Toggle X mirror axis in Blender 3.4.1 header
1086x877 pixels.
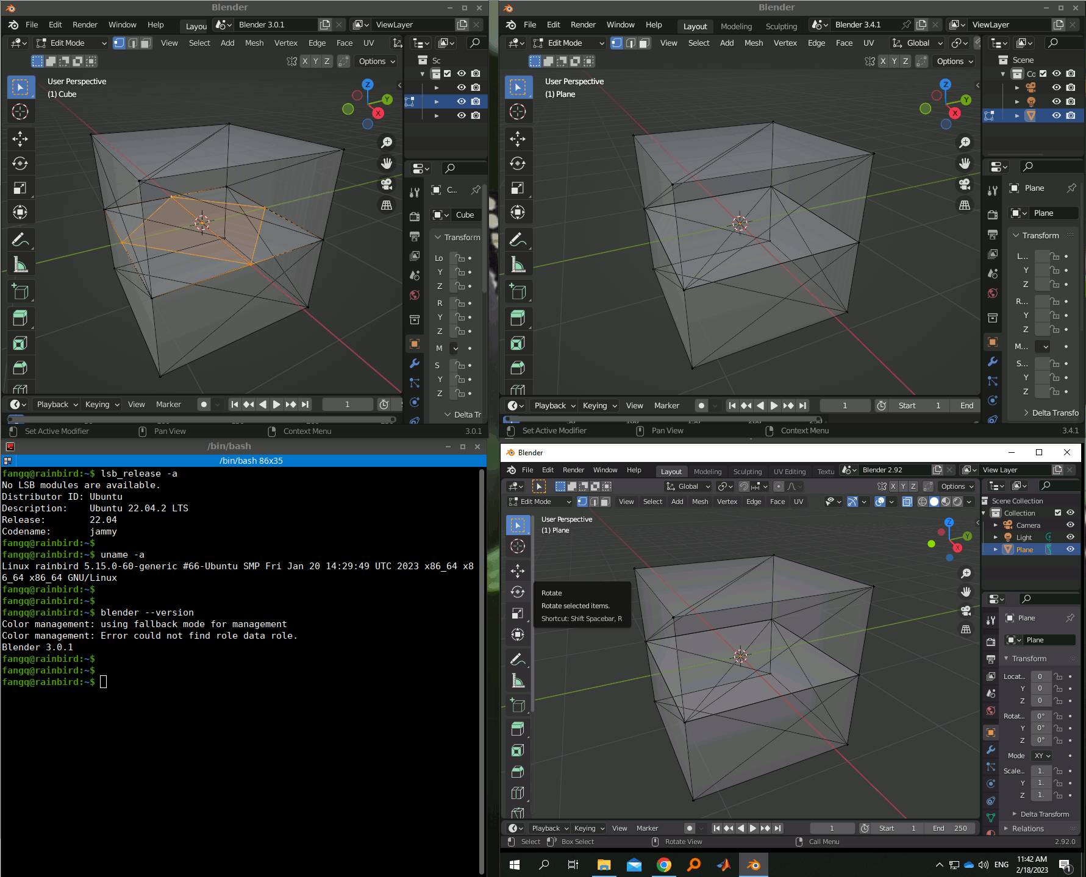click(883, 61)
